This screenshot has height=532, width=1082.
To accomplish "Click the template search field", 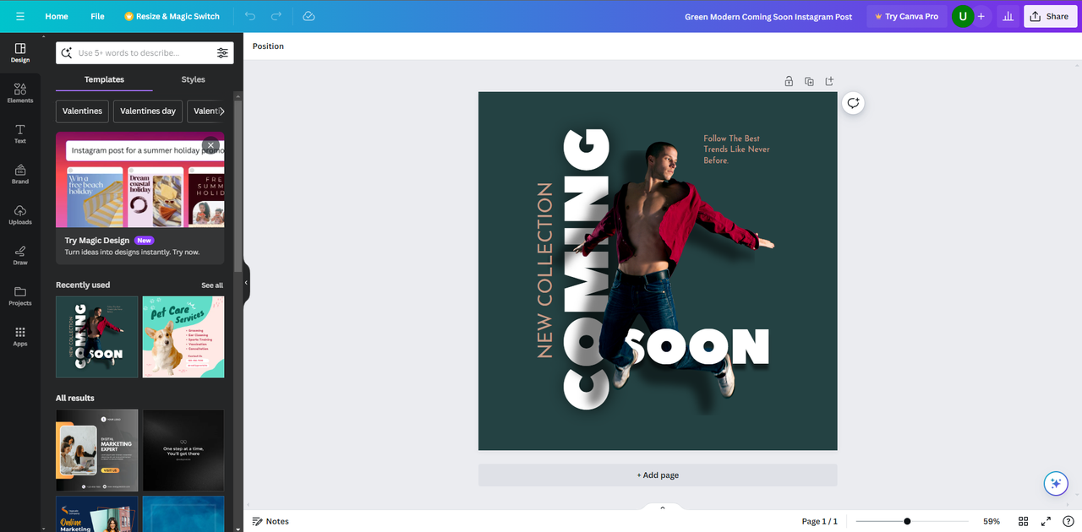I will coord(145,52).
